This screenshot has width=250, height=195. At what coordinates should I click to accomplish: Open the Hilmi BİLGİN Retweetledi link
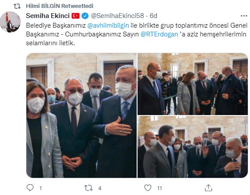click(x=60, y=6)
